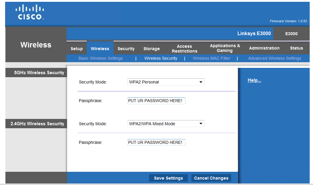Expand 5GHz Security Mode dropdown WPA2 Personal
This screenshot has width=313, height=185.
166,82
